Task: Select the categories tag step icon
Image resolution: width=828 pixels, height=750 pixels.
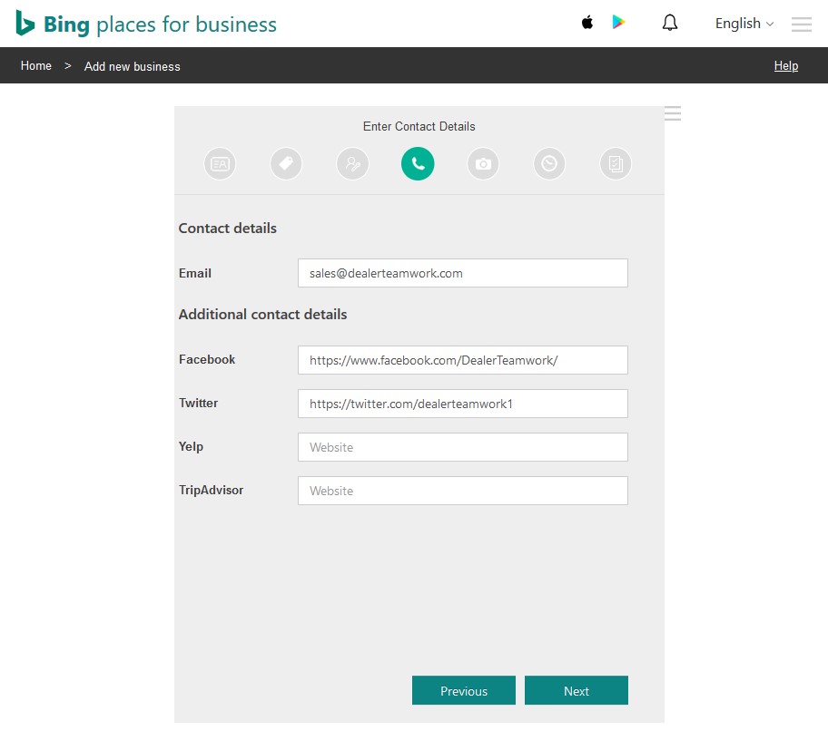Action: pyautogui.click(x=286, y=163)
